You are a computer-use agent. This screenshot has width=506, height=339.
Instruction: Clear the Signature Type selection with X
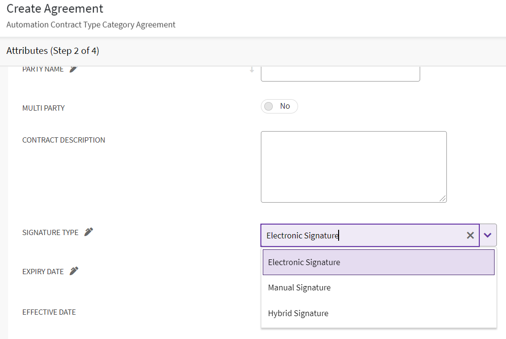pos(470,235)
